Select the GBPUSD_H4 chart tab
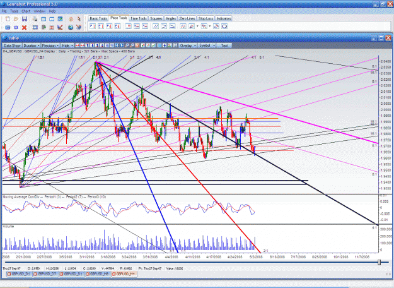Image resolution: width=394 pixels, height=288 pixels. pyautogui.click(x=124, y=273)
